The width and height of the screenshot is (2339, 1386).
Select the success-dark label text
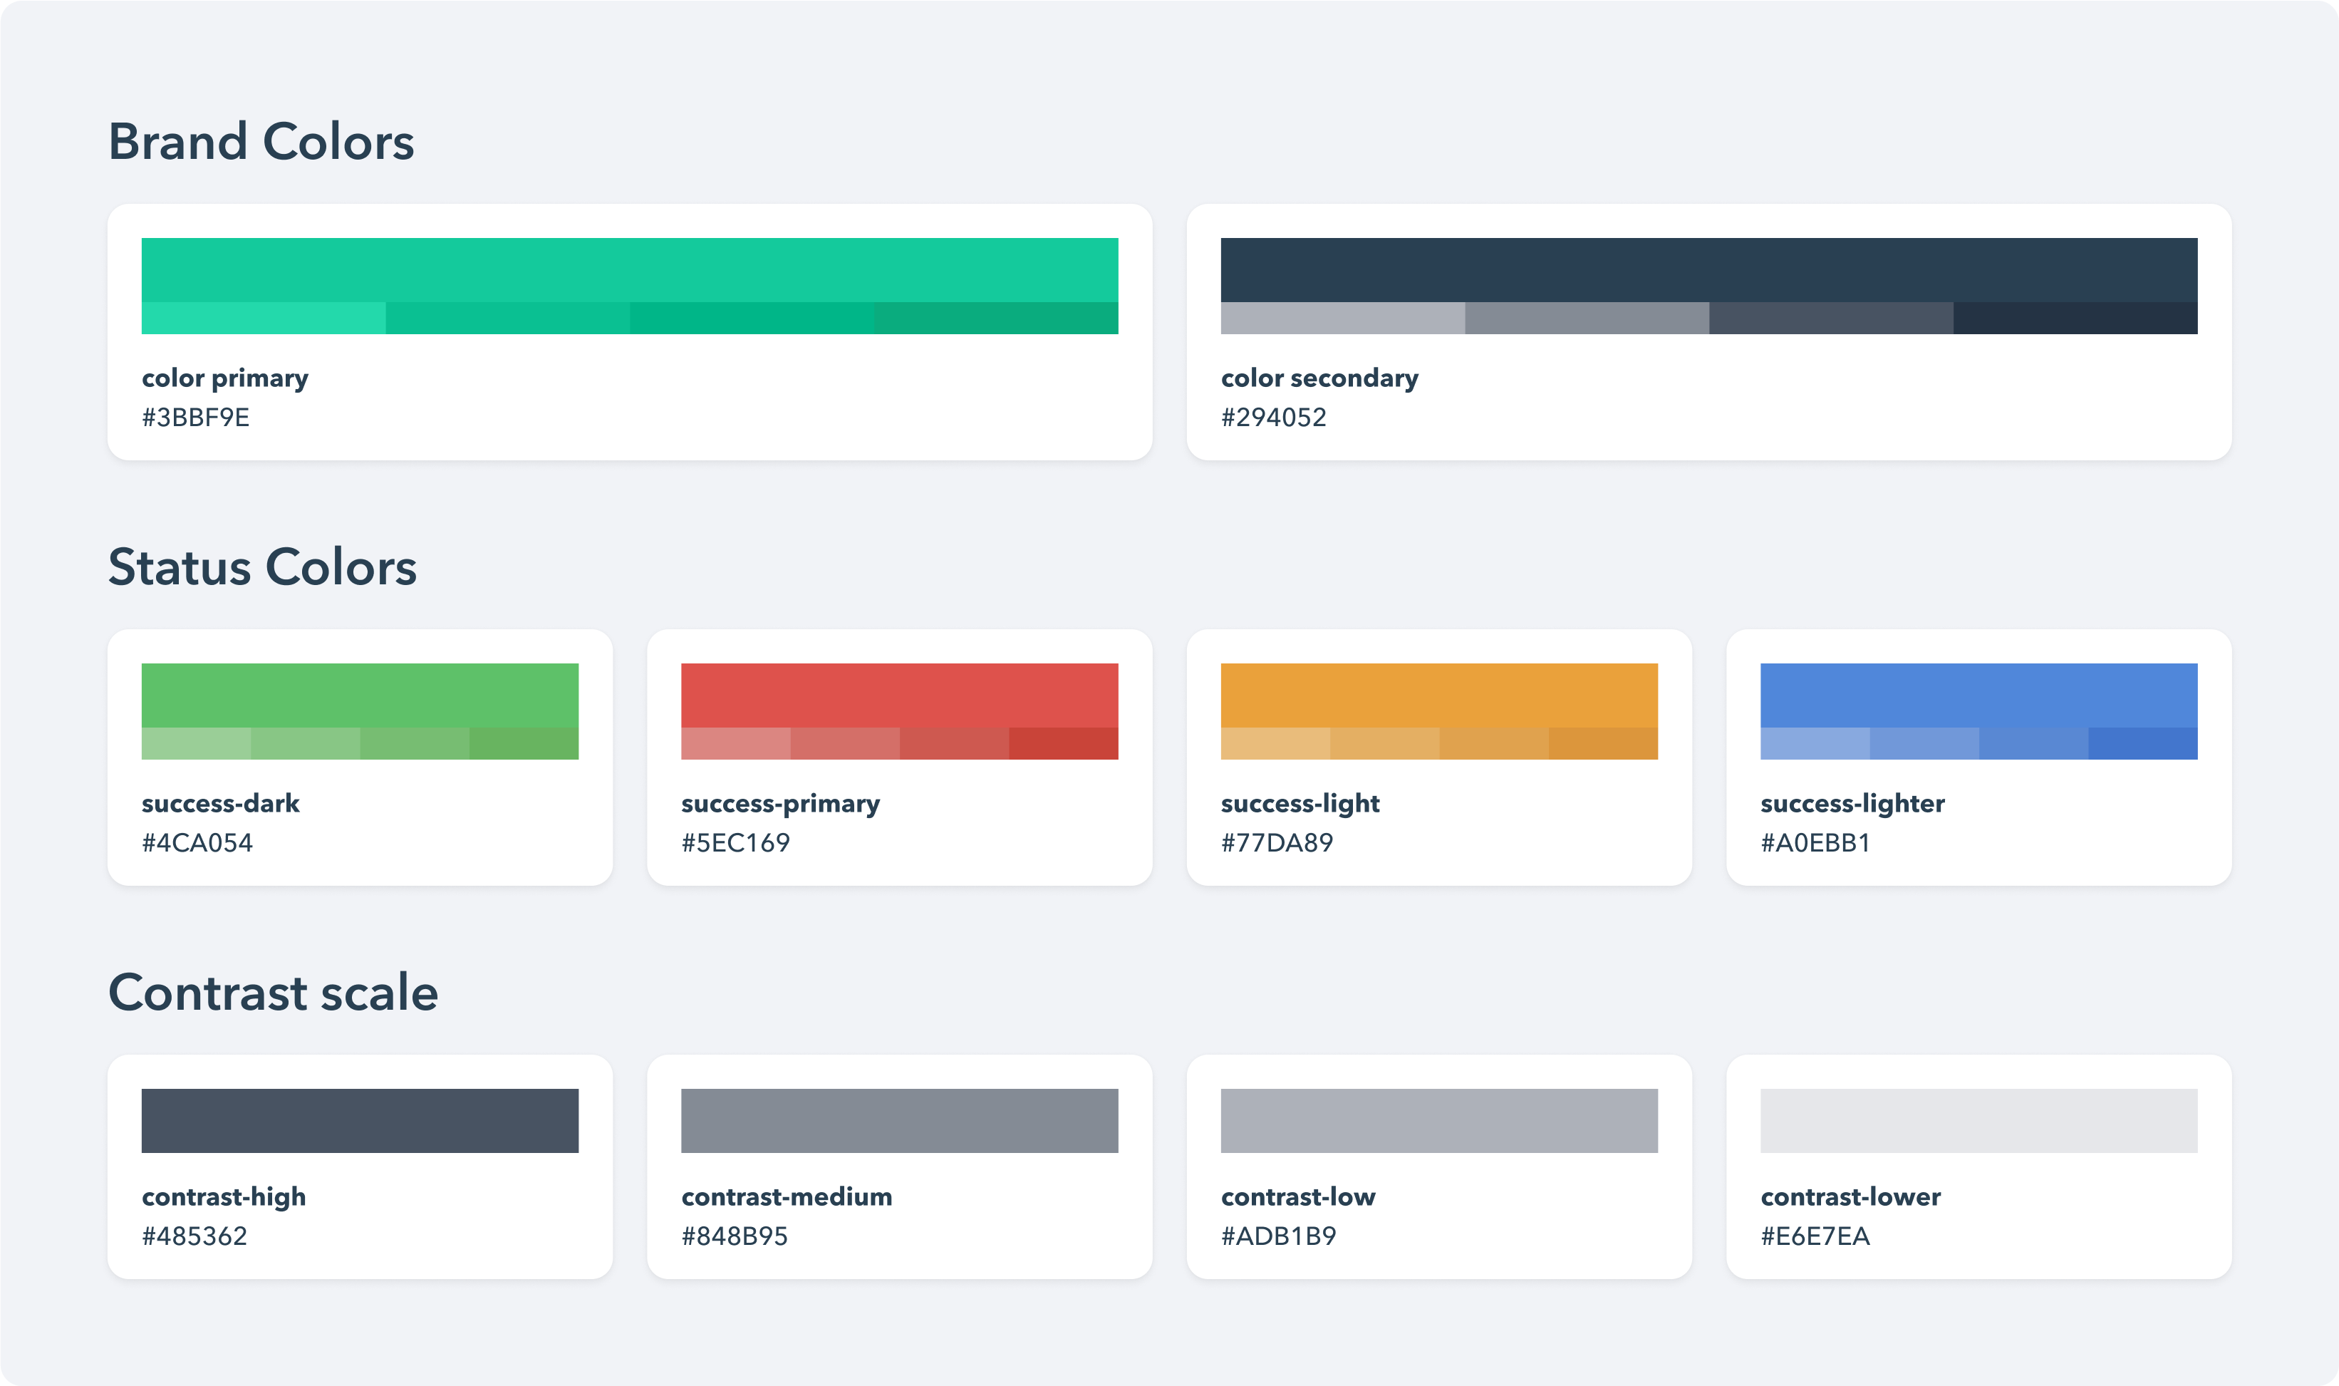coord(220,803)
